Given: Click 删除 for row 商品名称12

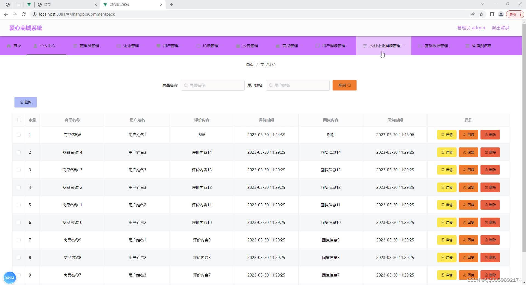Looking at the screenshot, I should (490, 187).
